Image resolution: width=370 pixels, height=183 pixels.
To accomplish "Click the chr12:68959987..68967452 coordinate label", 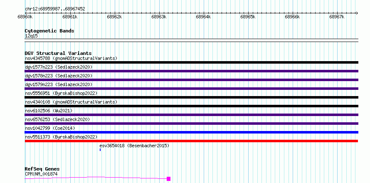I will pyautogui.click(x=55, y=9).
